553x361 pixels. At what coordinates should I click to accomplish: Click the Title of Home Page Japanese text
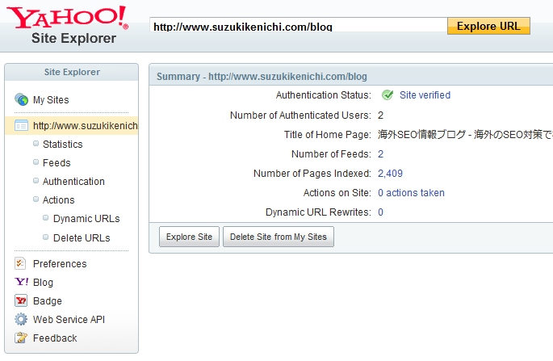click(465, 134)
